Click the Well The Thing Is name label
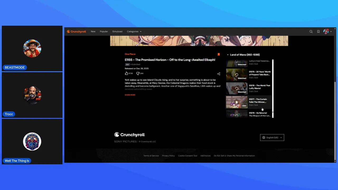Image resolution: width=338 pixels, height=190 pixels. (17, 161)
